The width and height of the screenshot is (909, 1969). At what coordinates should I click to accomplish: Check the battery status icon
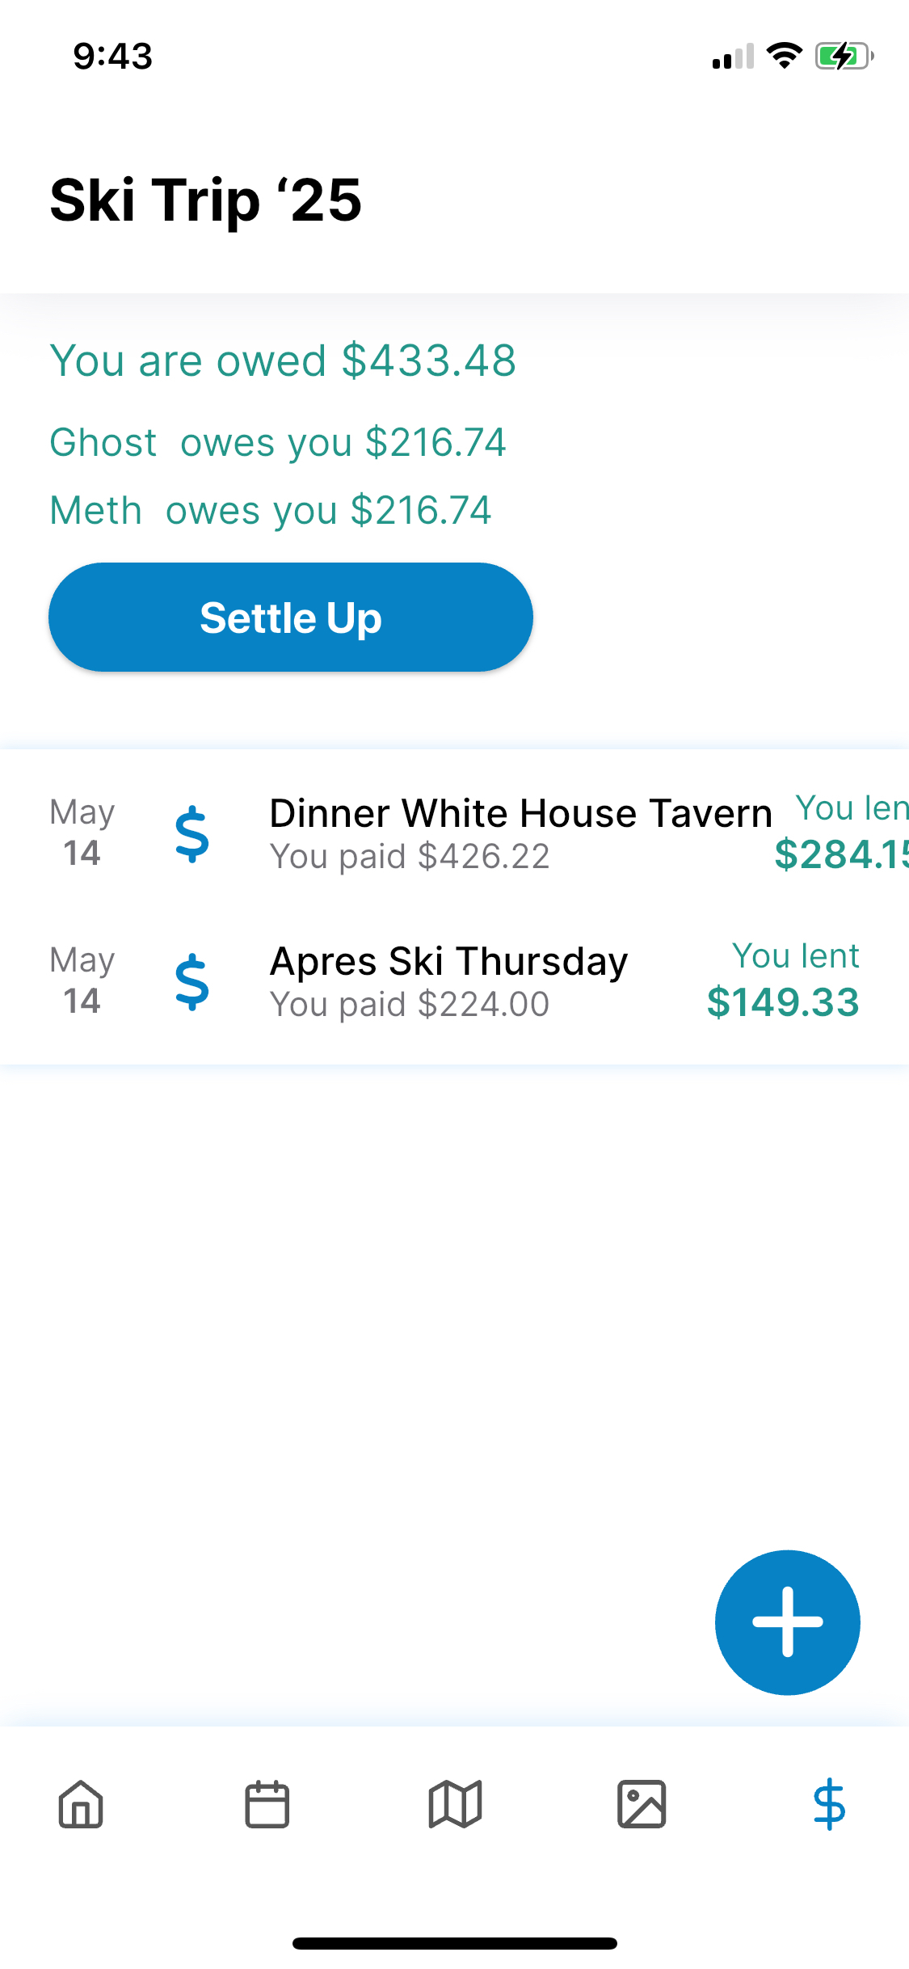tap(844, 56)
